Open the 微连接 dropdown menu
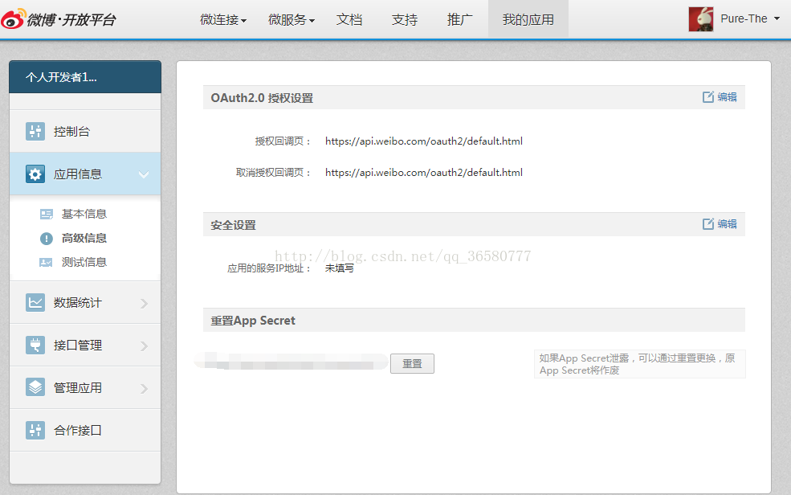 click(223, 19)
